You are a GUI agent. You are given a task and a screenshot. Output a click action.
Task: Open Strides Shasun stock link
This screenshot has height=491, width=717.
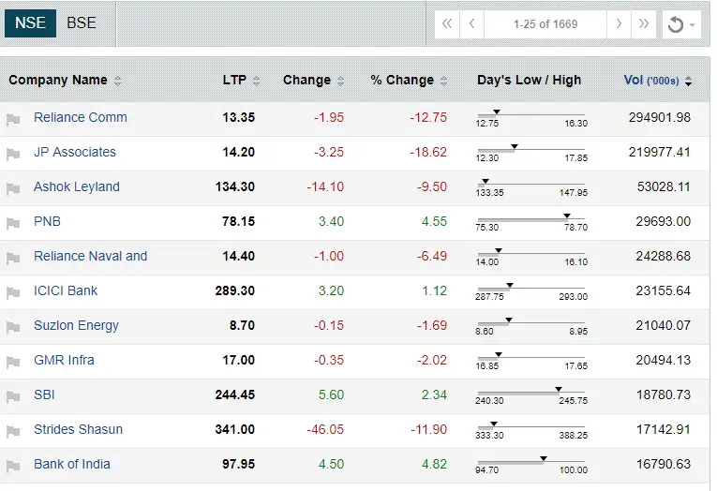tap(78, 429)
